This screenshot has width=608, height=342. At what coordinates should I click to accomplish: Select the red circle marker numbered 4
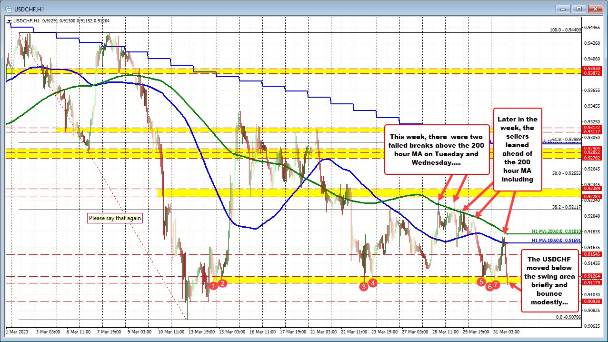click(x=373, y=282)
